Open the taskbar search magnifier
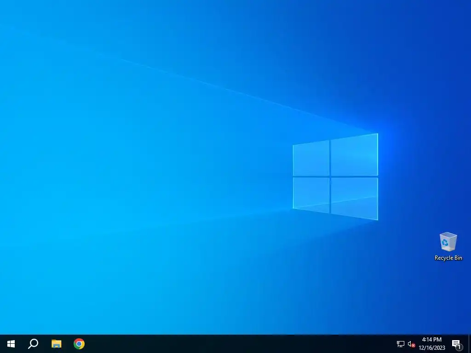 33,344
